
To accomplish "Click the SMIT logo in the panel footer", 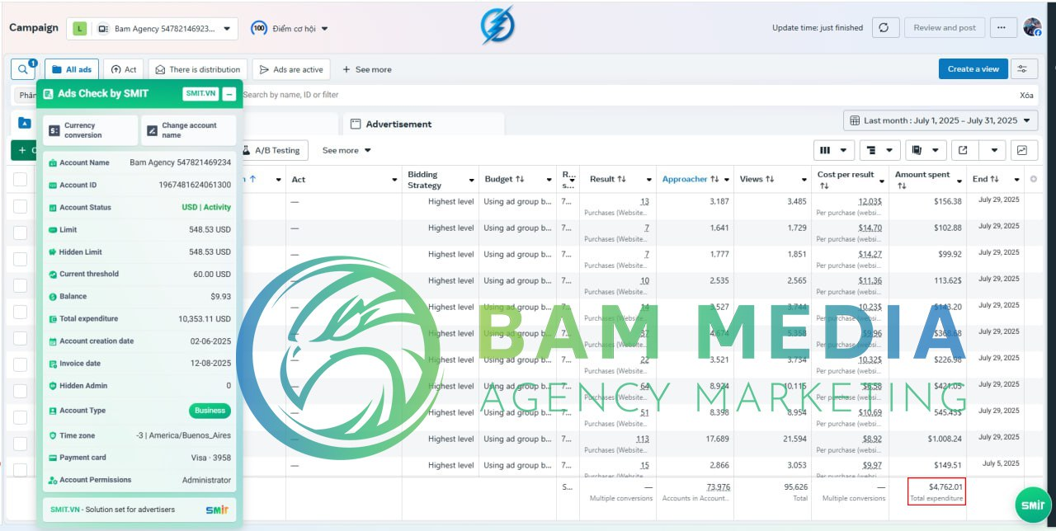I will 216,510.
